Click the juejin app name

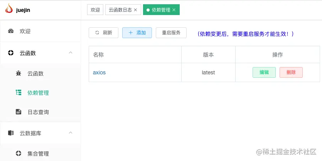point(23,10)
